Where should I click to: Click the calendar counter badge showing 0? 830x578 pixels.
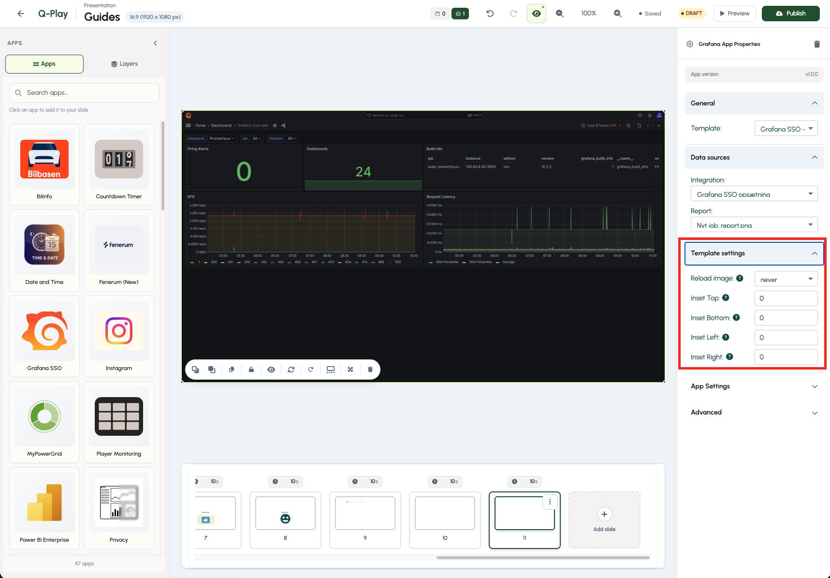coord(440,14)
